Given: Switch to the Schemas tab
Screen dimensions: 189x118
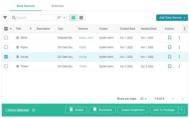Looking at the screenshot, I should coord(58,6).
